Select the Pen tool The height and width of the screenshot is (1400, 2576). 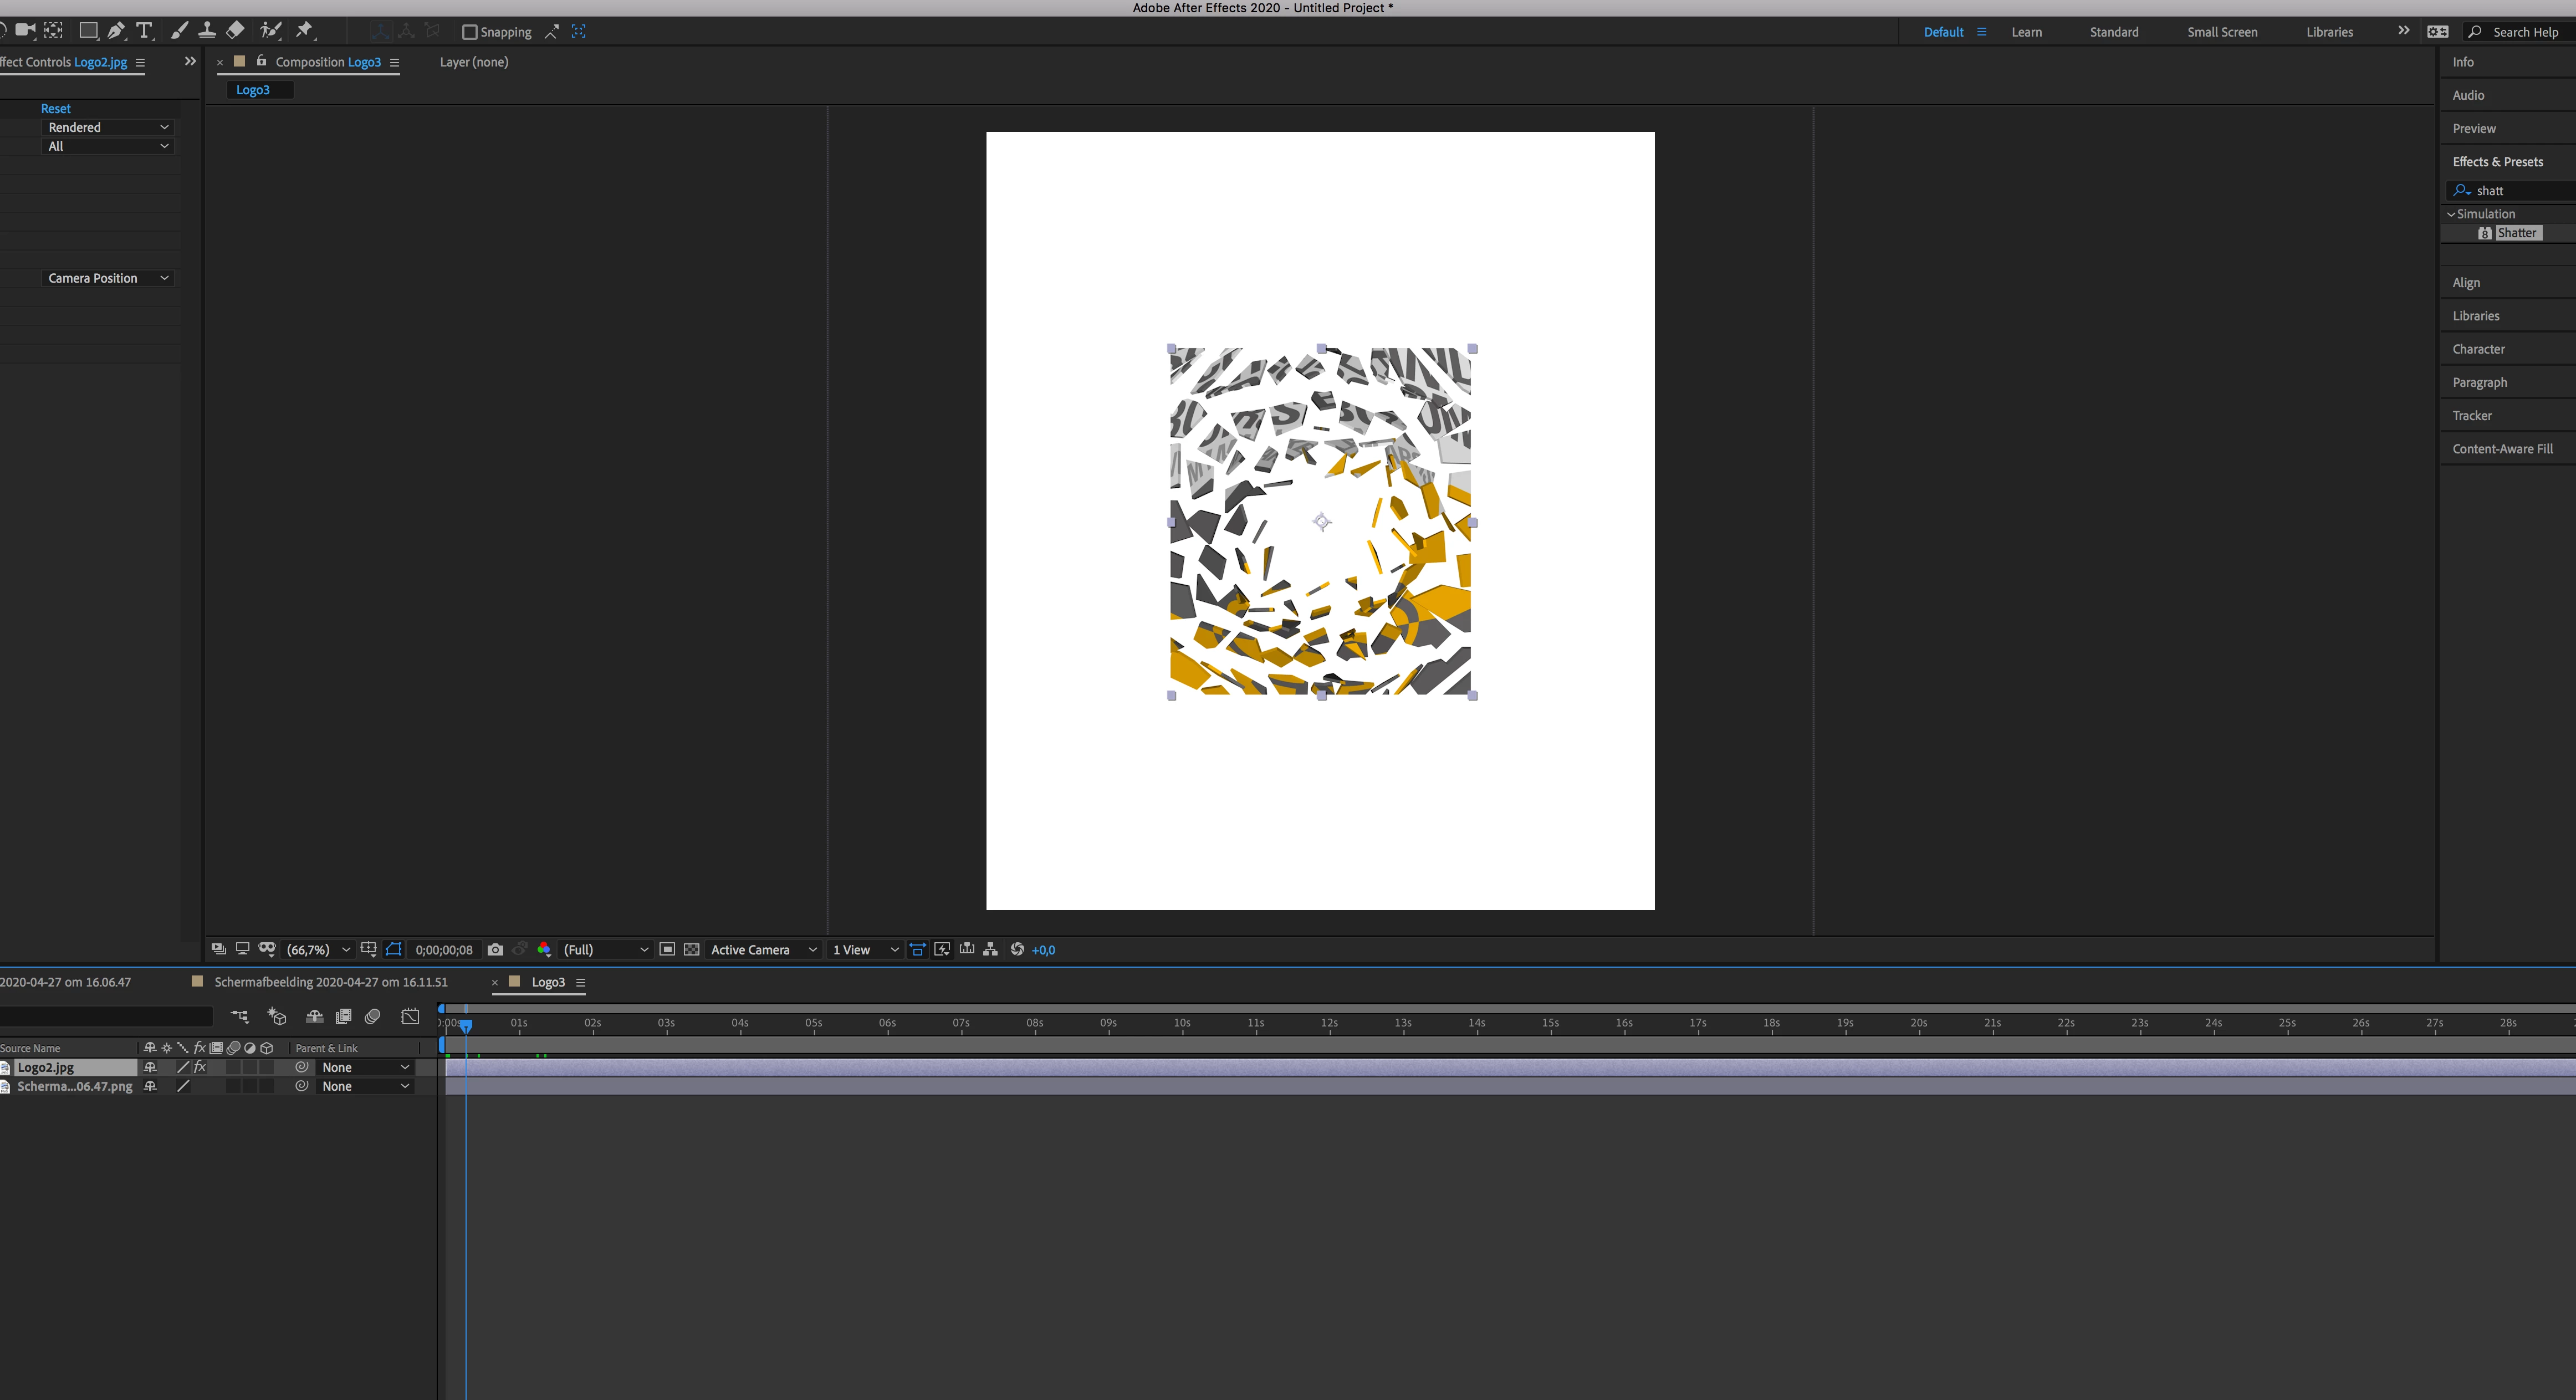(116, 31)
